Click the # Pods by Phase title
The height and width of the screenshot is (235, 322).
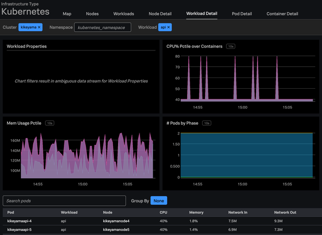pyautogui.click(x=182, y=123)
